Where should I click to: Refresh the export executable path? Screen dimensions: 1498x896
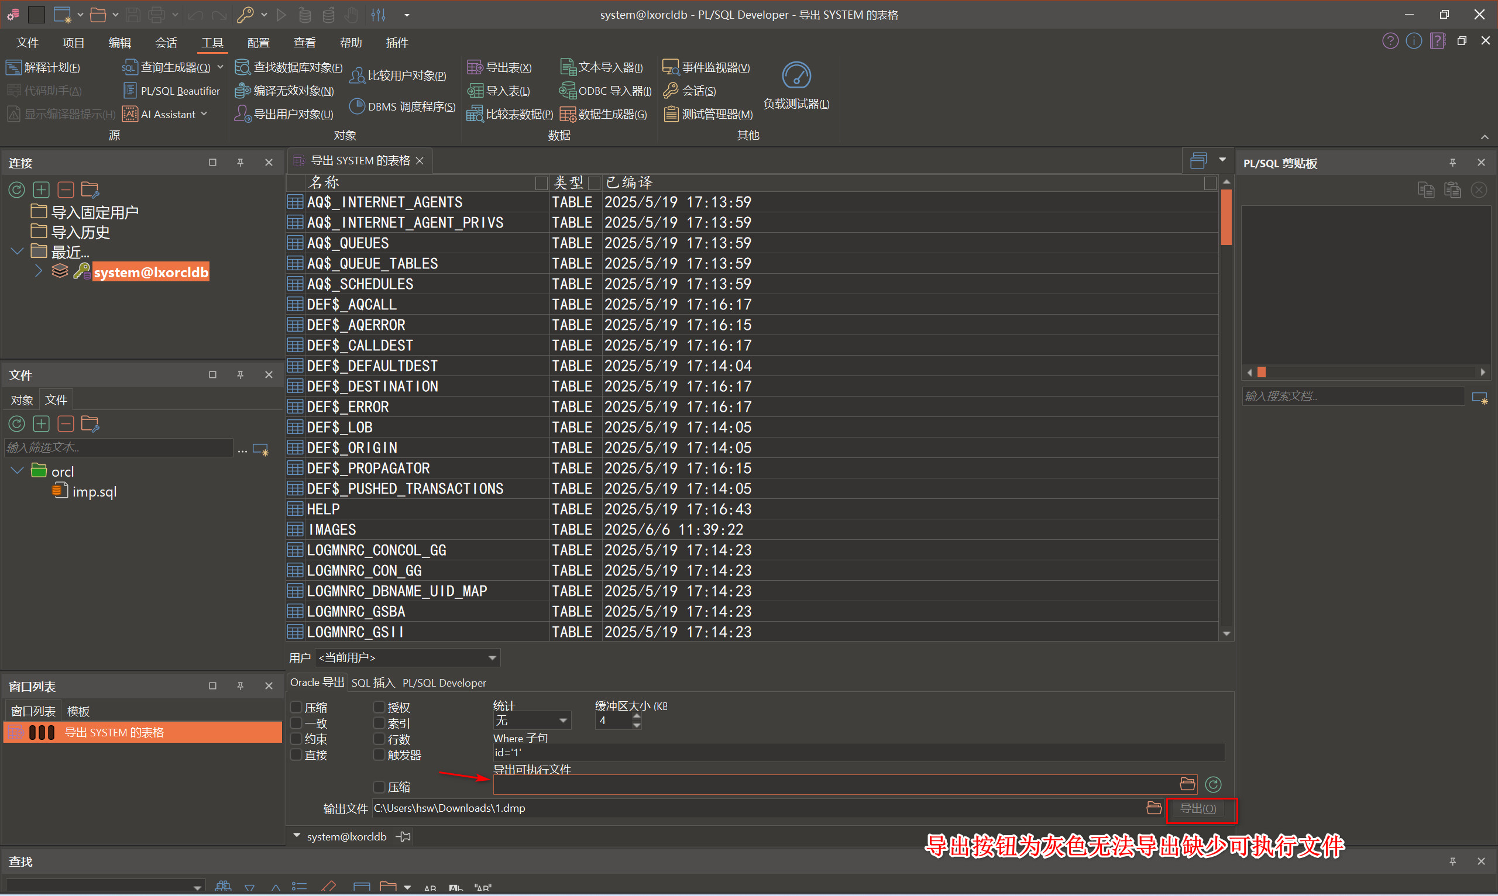[1213, 784]
